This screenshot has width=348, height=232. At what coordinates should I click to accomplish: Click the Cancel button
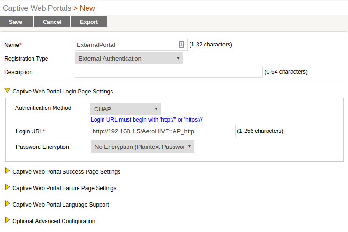tap(52, 22)
